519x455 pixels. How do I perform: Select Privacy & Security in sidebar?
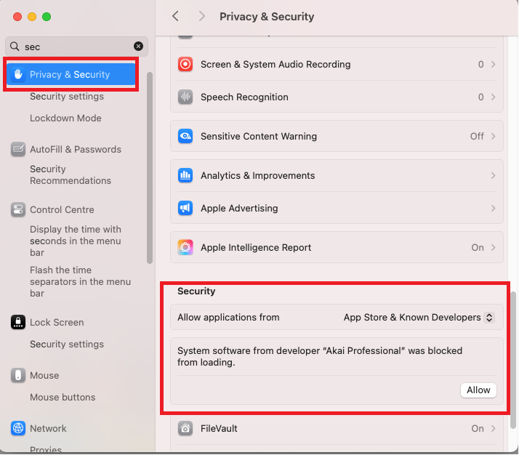(71, 74)
